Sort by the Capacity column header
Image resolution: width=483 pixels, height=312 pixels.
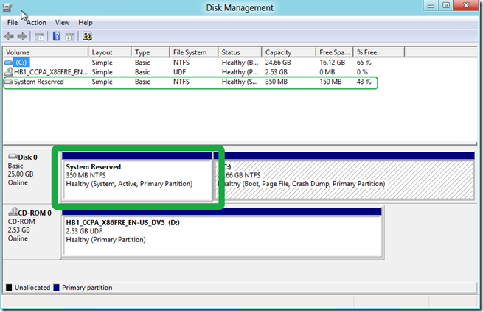(289, 52)
